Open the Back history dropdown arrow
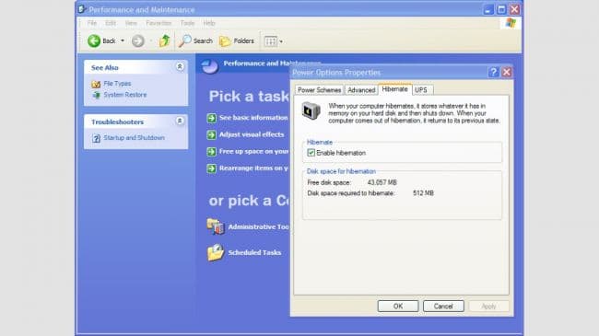The height and width of the screenshot is (336, 599). click(123, 41)
